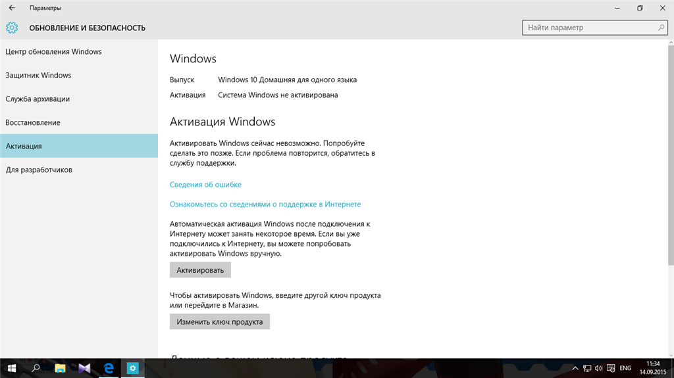
Task: Open Центр обновления Windows section
Action: [x=79, y=51]
